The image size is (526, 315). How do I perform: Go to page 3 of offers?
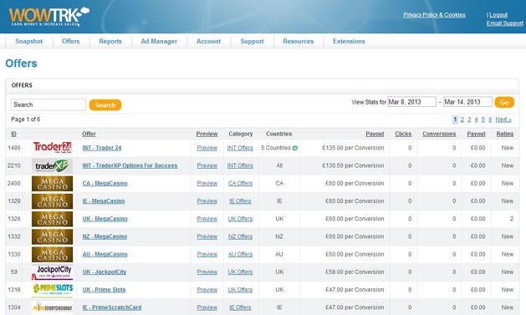click(469, 119)
